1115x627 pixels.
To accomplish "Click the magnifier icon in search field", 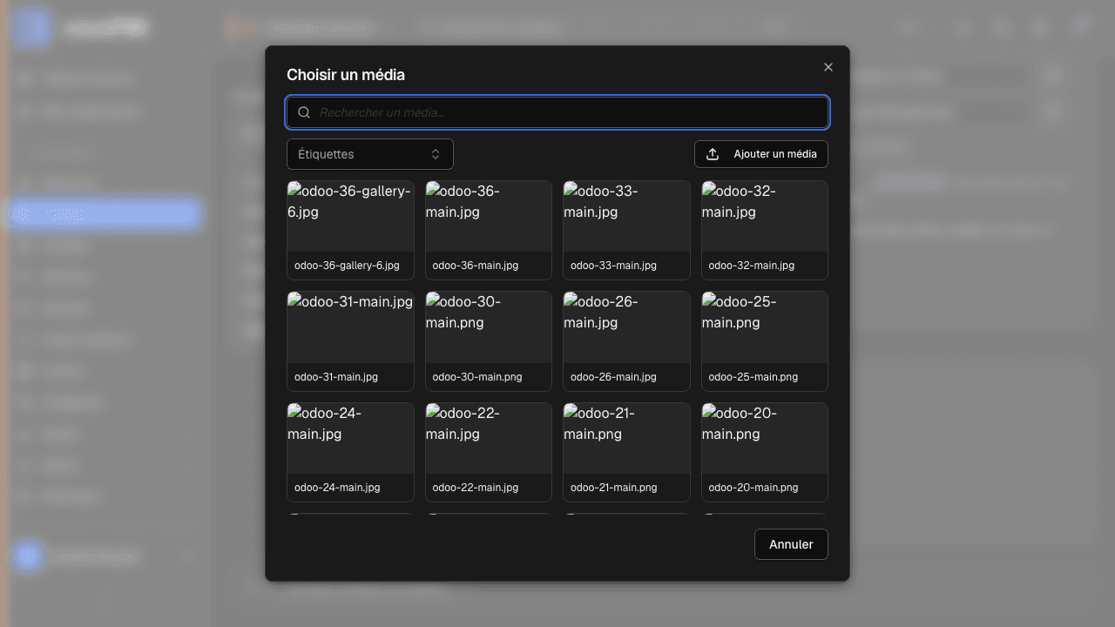I will (304, 112).
